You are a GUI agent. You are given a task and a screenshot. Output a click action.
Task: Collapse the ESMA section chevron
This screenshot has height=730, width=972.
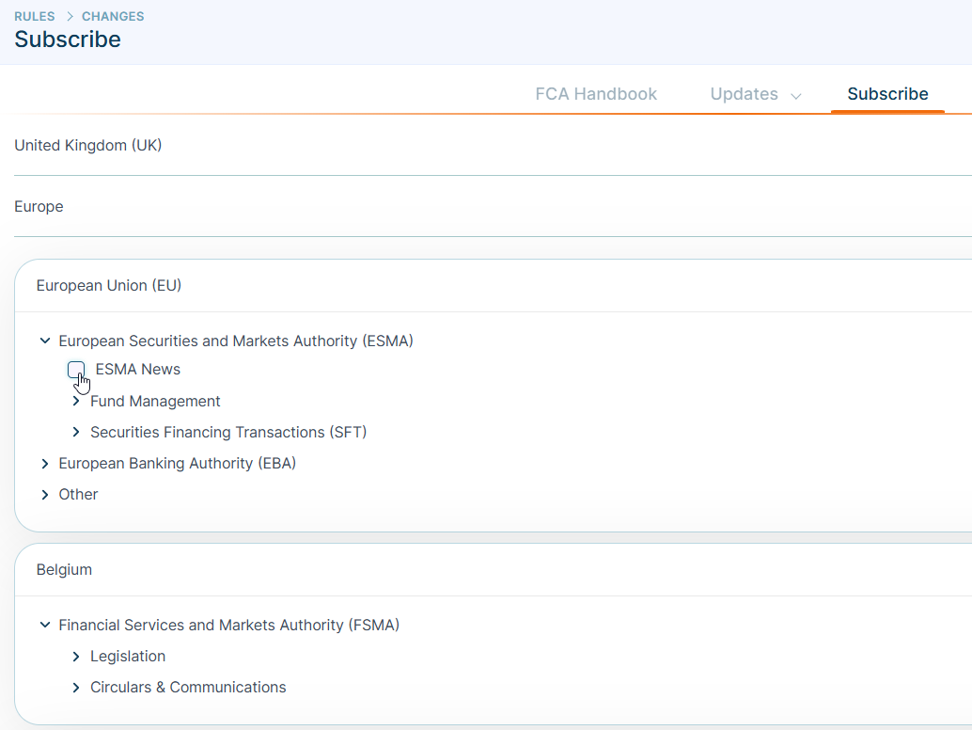tap(44, 341)
